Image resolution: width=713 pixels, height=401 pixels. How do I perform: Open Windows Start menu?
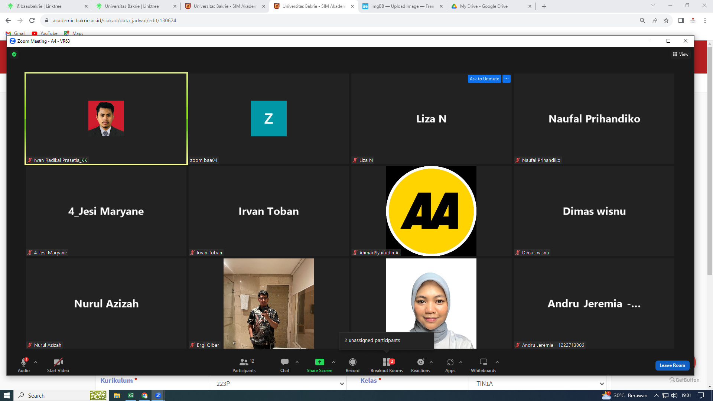(x=7, y=395)
